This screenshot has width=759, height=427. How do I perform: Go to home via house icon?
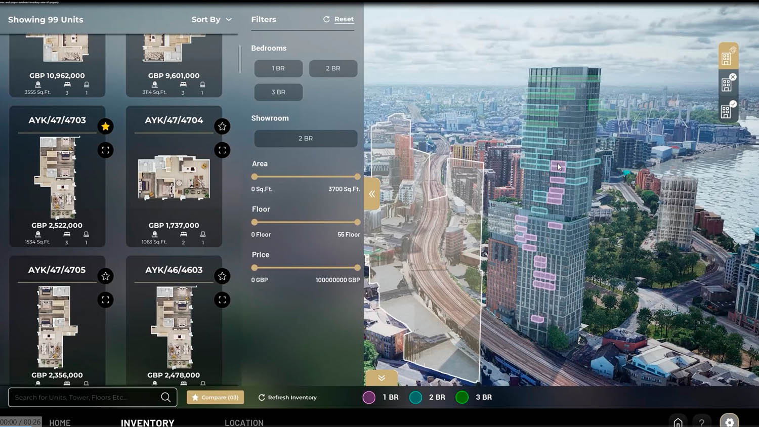[678, 421]
